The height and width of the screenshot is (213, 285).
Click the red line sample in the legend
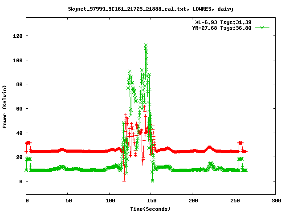click(x=262, y=22)
